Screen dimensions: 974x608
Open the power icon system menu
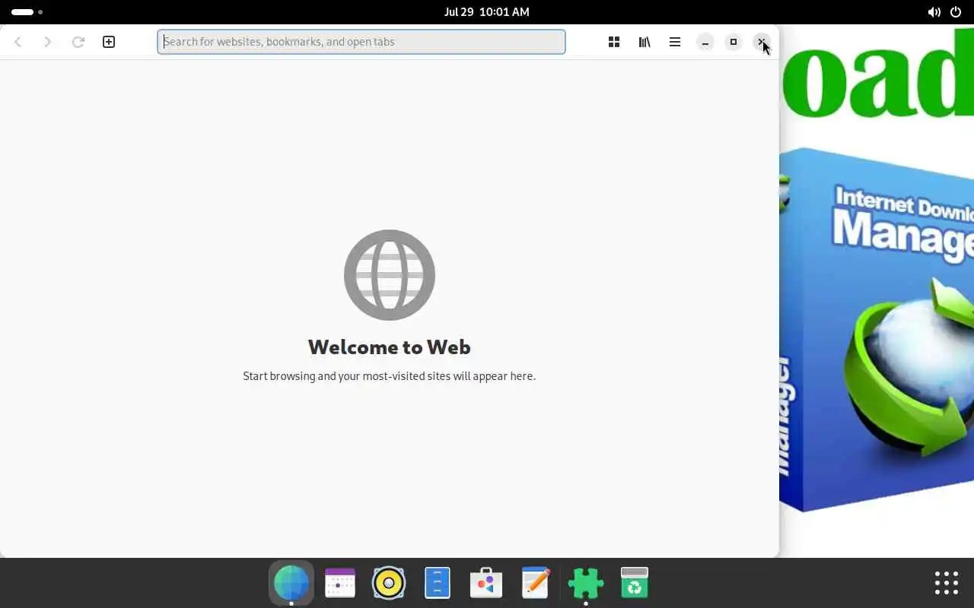956,12
